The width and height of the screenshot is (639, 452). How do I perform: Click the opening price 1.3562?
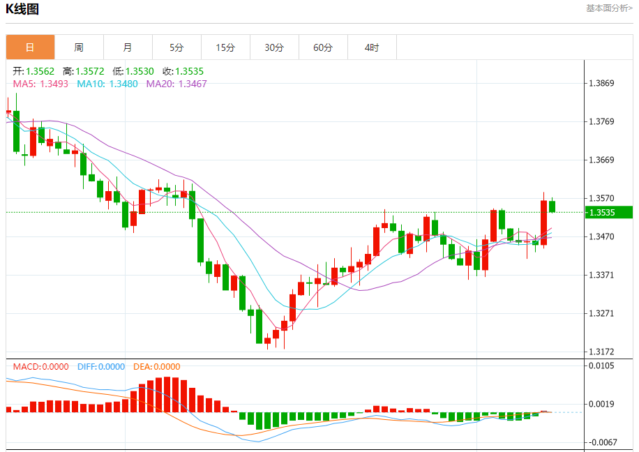40,71
